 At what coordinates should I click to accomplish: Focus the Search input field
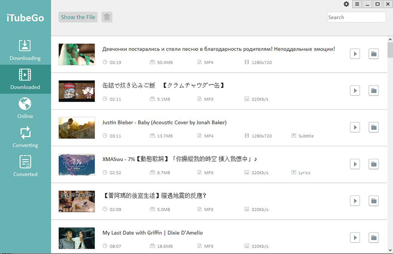coord(356,17)
